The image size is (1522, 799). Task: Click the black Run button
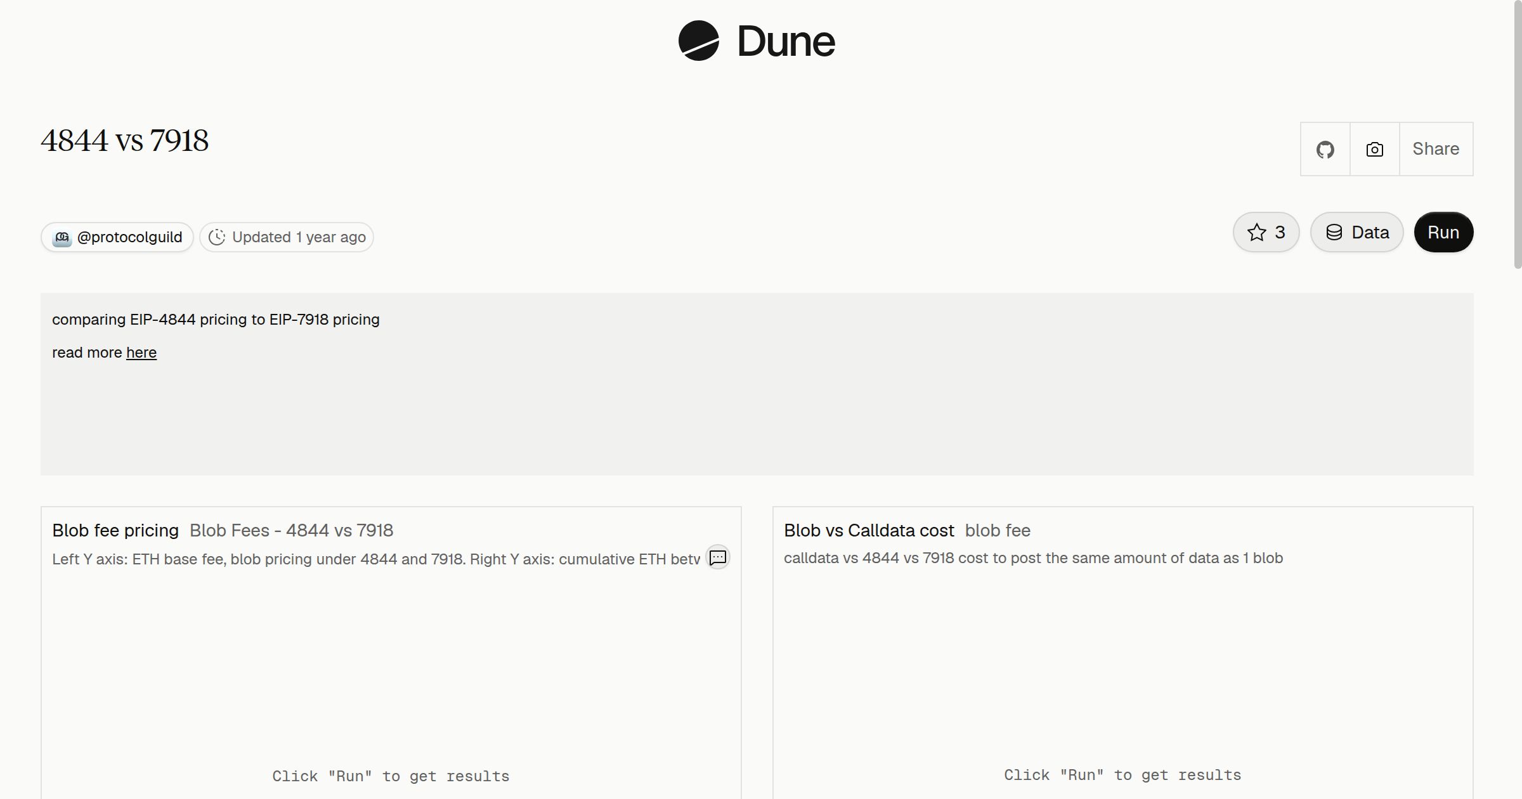pyautogui.click(x=1443, y=232)
